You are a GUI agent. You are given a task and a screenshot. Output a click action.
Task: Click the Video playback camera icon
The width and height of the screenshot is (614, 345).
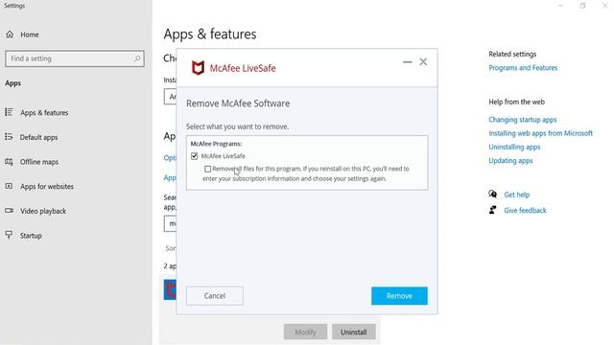(9, 211)
